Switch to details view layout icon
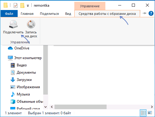The image size is (155, 117). point(143,113)
